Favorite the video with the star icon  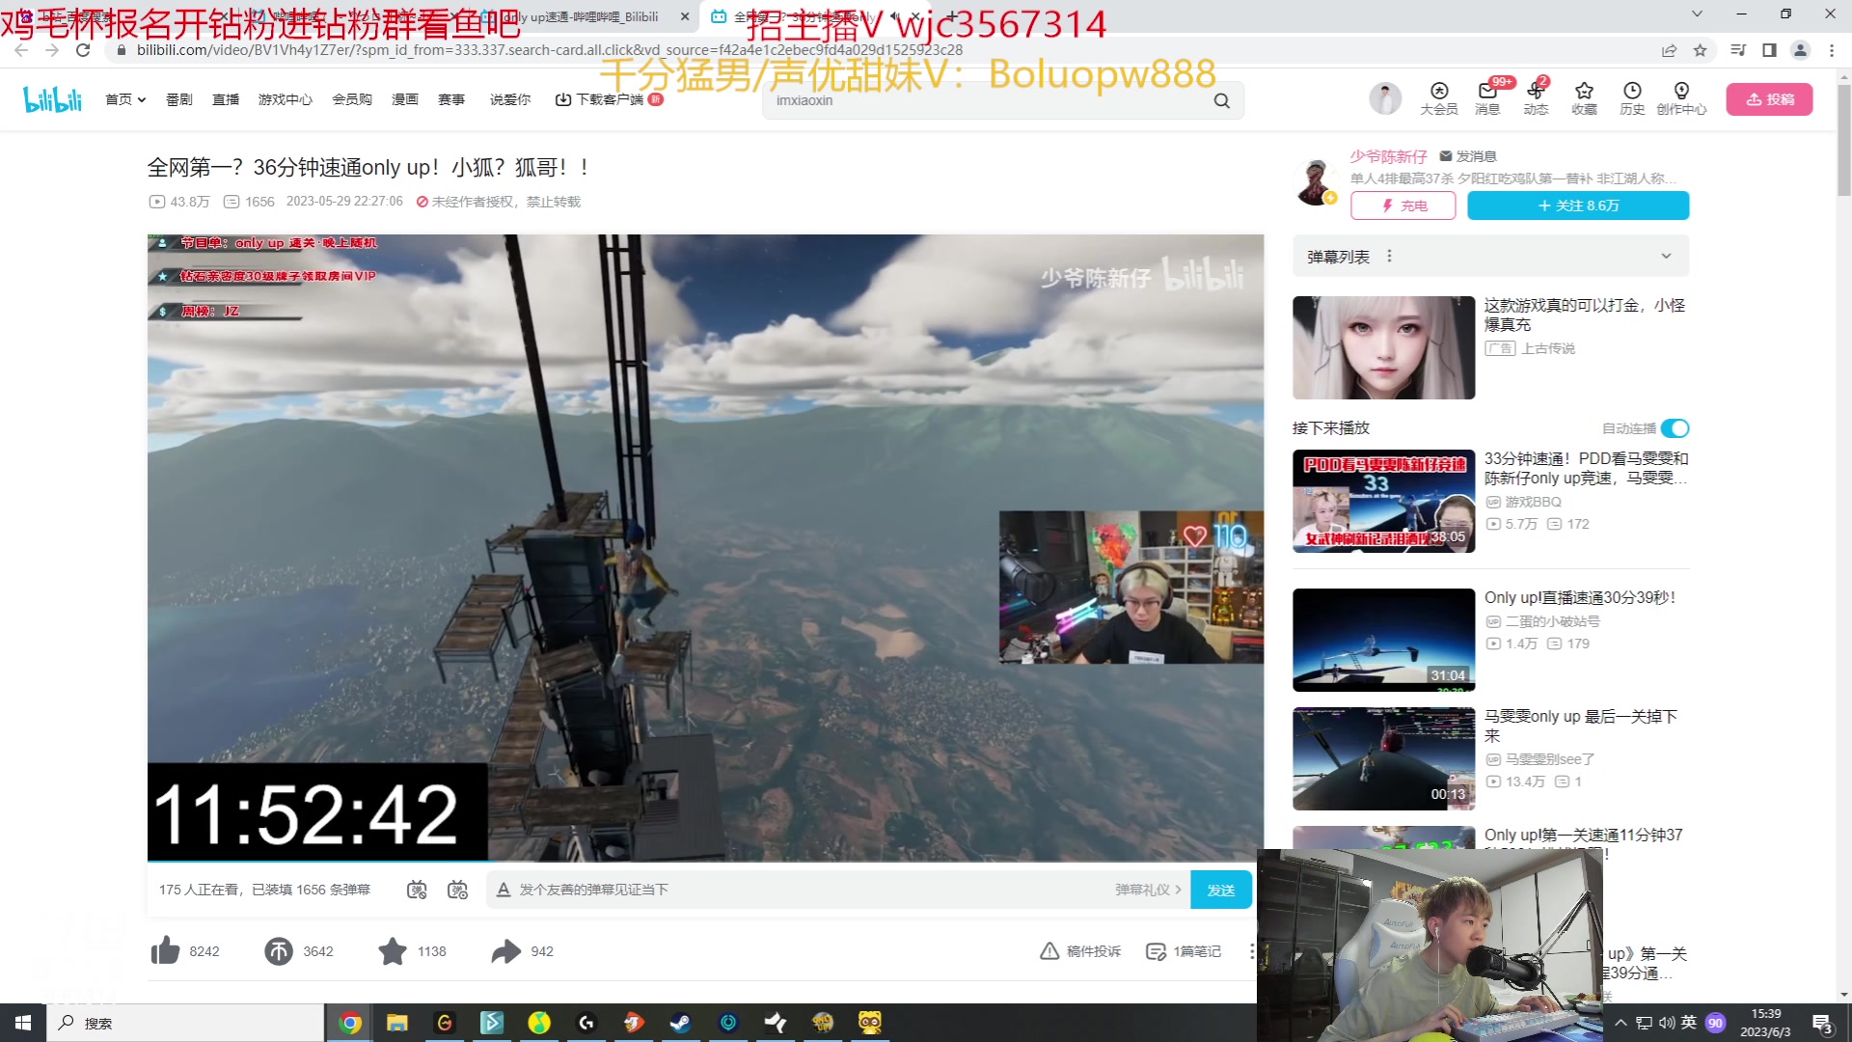(x=393, y=951)
